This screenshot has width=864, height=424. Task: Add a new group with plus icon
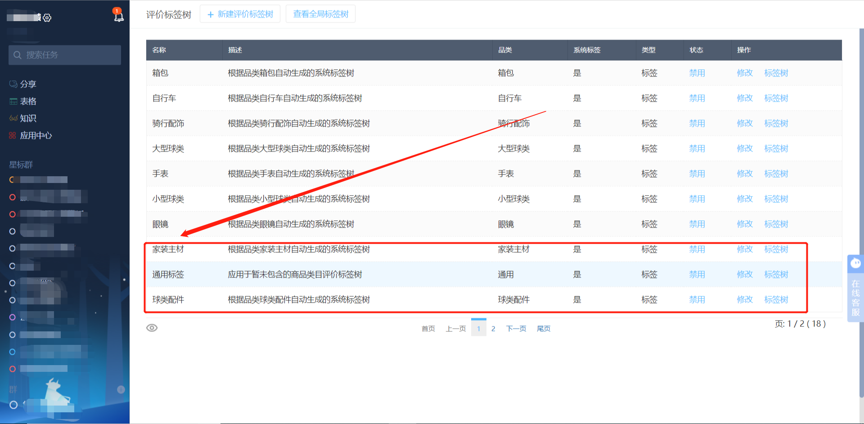click(x=121, y=389)
